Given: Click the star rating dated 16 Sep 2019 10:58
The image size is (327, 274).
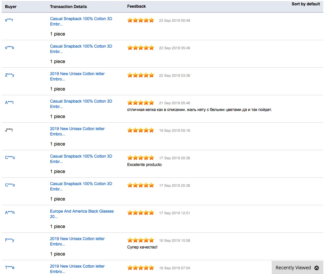Looking at the screenshot, I should (x=141, y=240).
